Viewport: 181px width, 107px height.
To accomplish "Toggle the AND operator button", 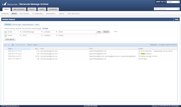I will click(x=99, y=32).
